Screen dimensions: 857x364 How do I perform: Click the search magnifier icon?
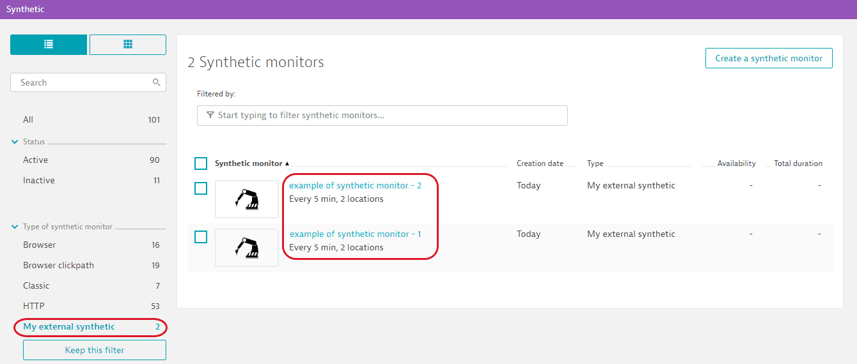[157, 82]
